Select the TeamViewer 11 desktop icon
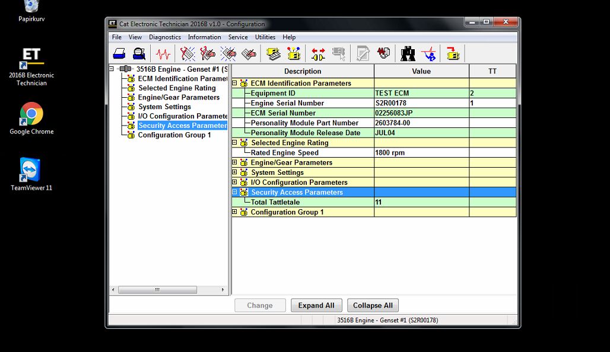Screen dimensions: 610x352 [x=31, y=174]
